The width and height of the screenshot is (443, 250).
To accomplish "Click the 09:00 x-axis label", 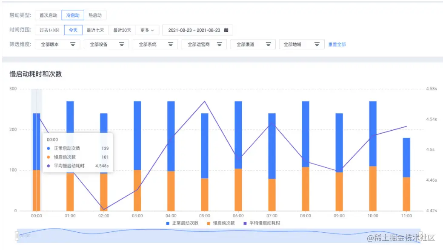I will tap(339, 216).
